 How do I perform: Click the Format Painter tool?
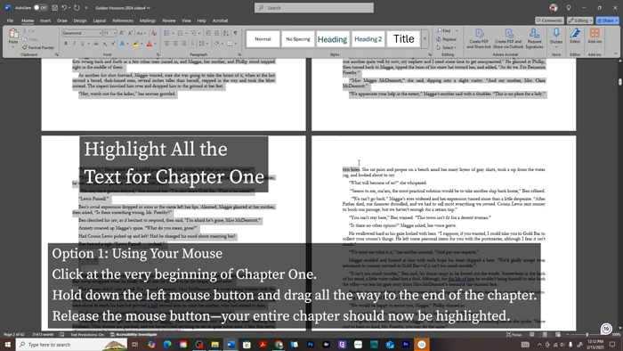(x=38, y=47)
